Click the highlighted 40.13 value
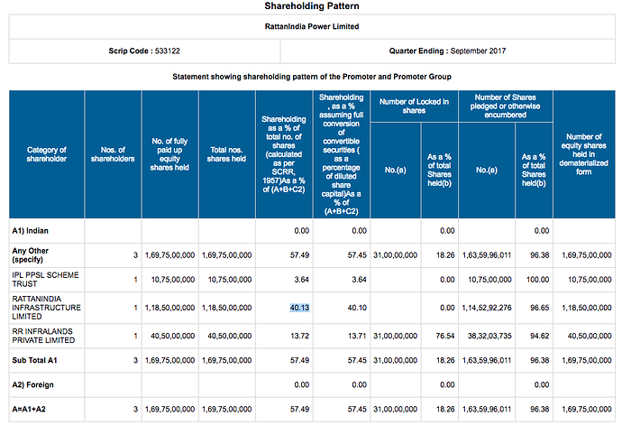Viewport: 622px width, 425px height. pos(299,308)
